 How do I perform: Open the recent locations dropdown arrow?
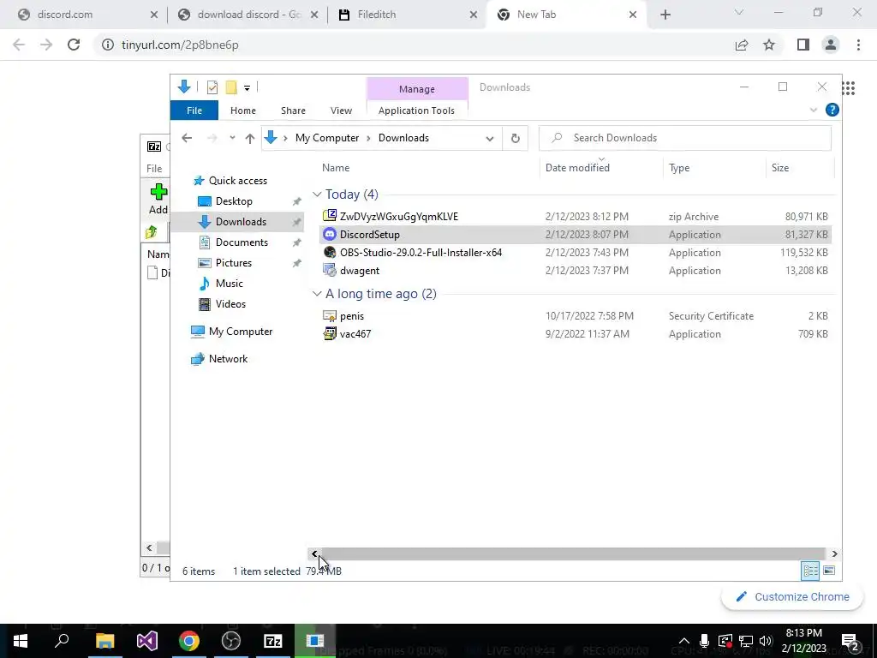point(232,138)
